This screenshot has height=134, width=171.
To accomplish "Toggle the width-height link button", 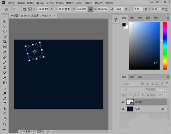I will (x=90, y=9).
